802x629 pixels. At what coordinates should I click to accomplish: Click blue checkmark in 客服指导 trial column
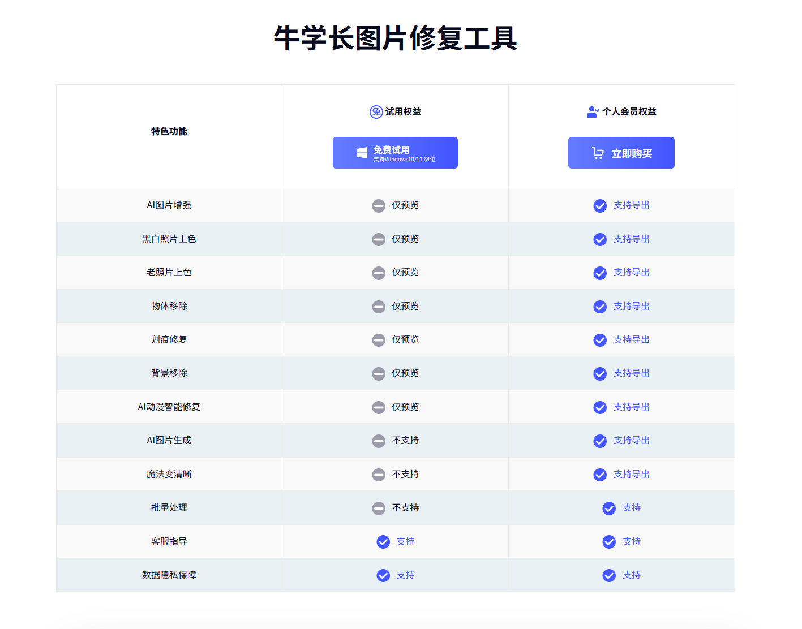click(383, 542)
